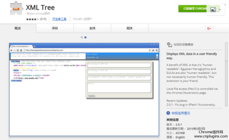
Task: Click the XML Tree puzzle-piece extension icon
Action: (x=16, y=8)
